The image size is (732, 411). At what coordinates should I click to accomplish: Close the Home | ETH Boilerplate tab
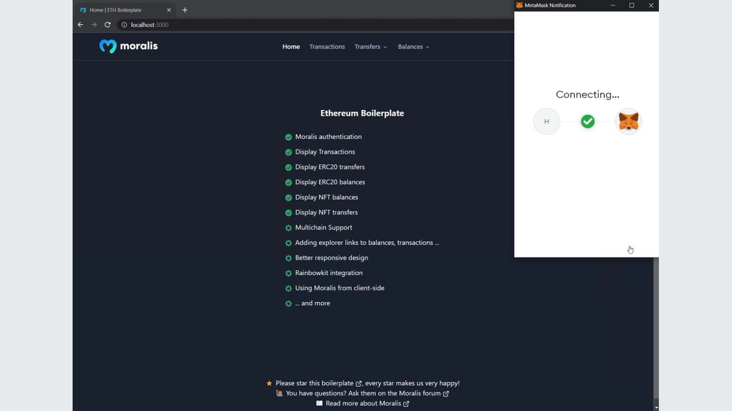tap(169, 10)
